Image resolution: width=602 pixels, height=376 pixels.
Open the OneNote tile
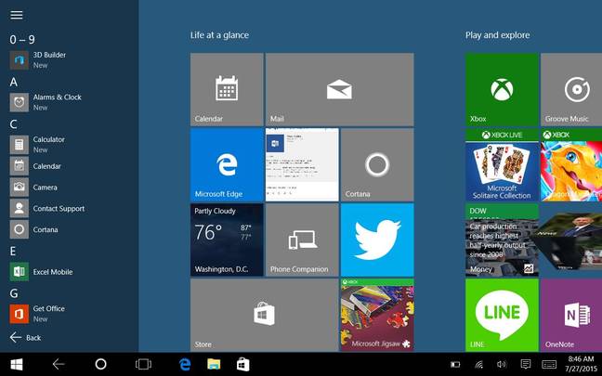pos(571,315)
